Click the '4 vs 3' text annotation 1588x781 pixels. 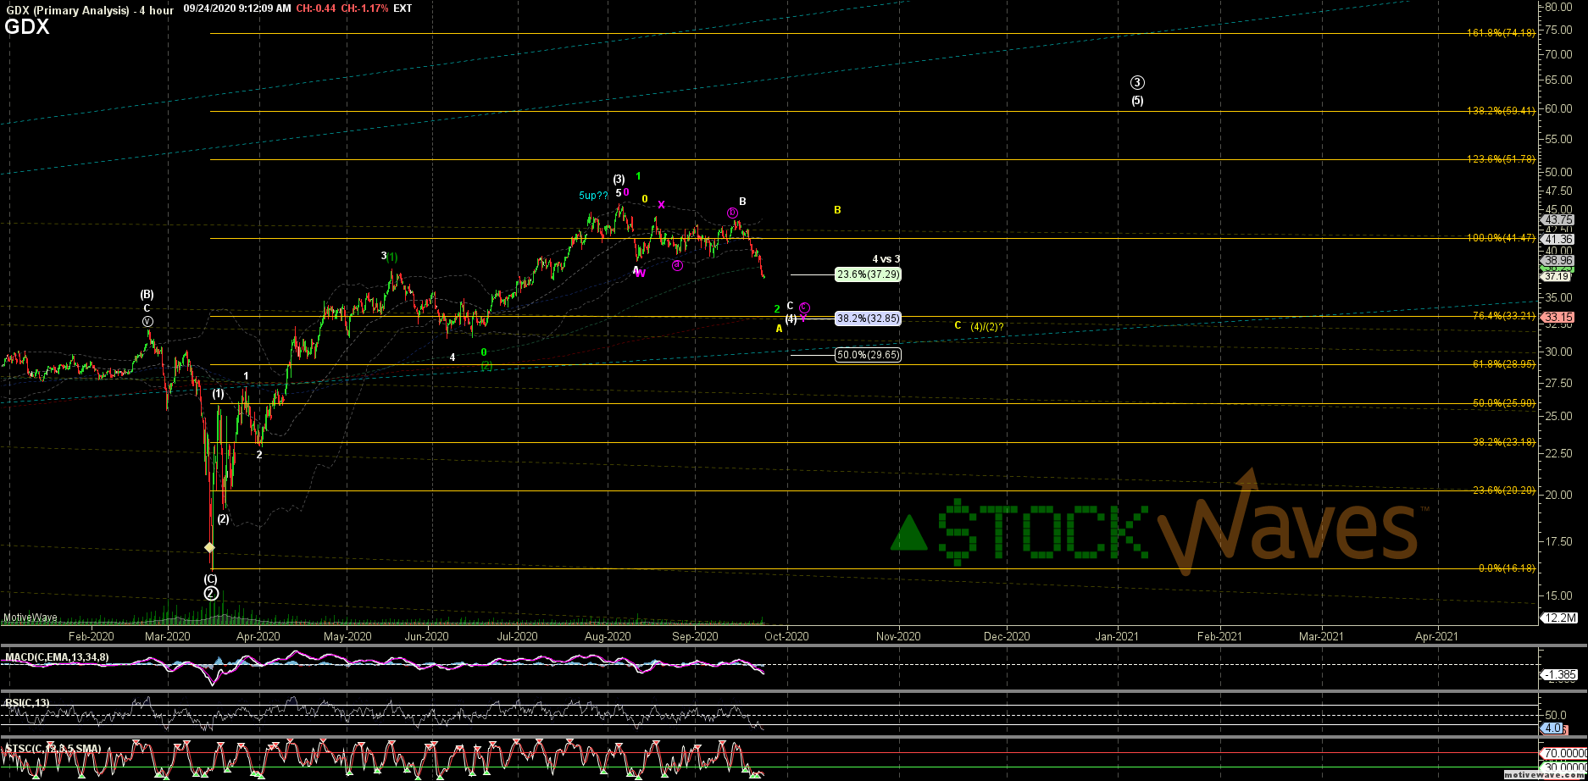point(886,259)
